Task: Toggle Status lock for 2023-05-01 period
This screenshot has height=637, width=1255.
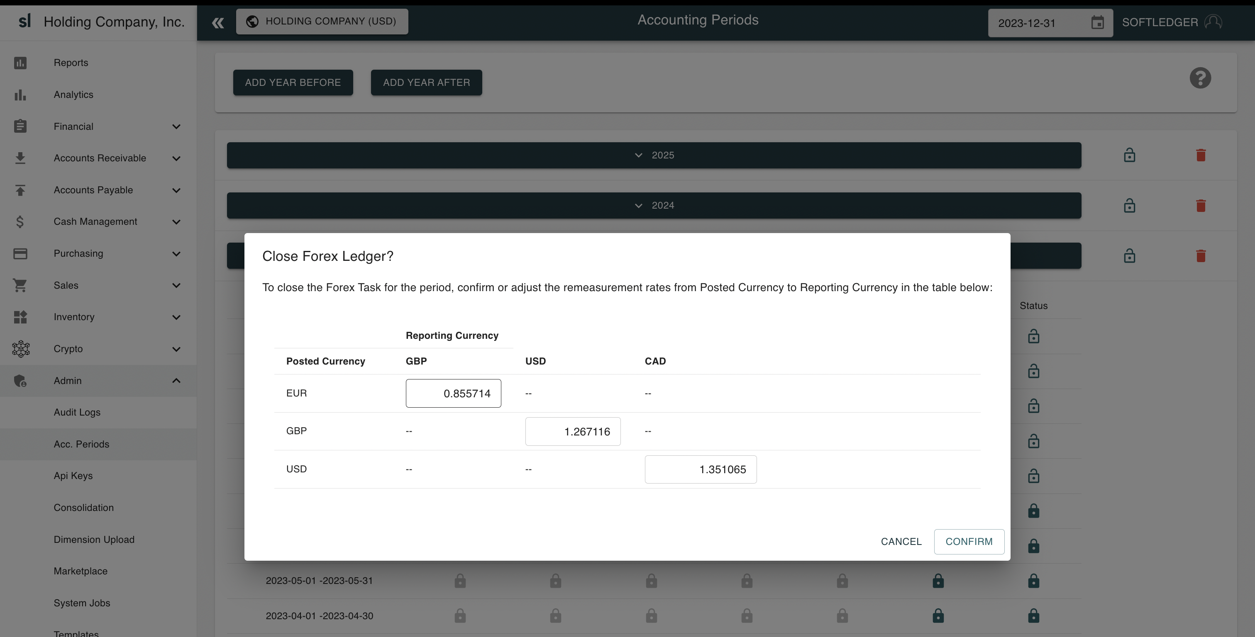Action: point(1033,581)
